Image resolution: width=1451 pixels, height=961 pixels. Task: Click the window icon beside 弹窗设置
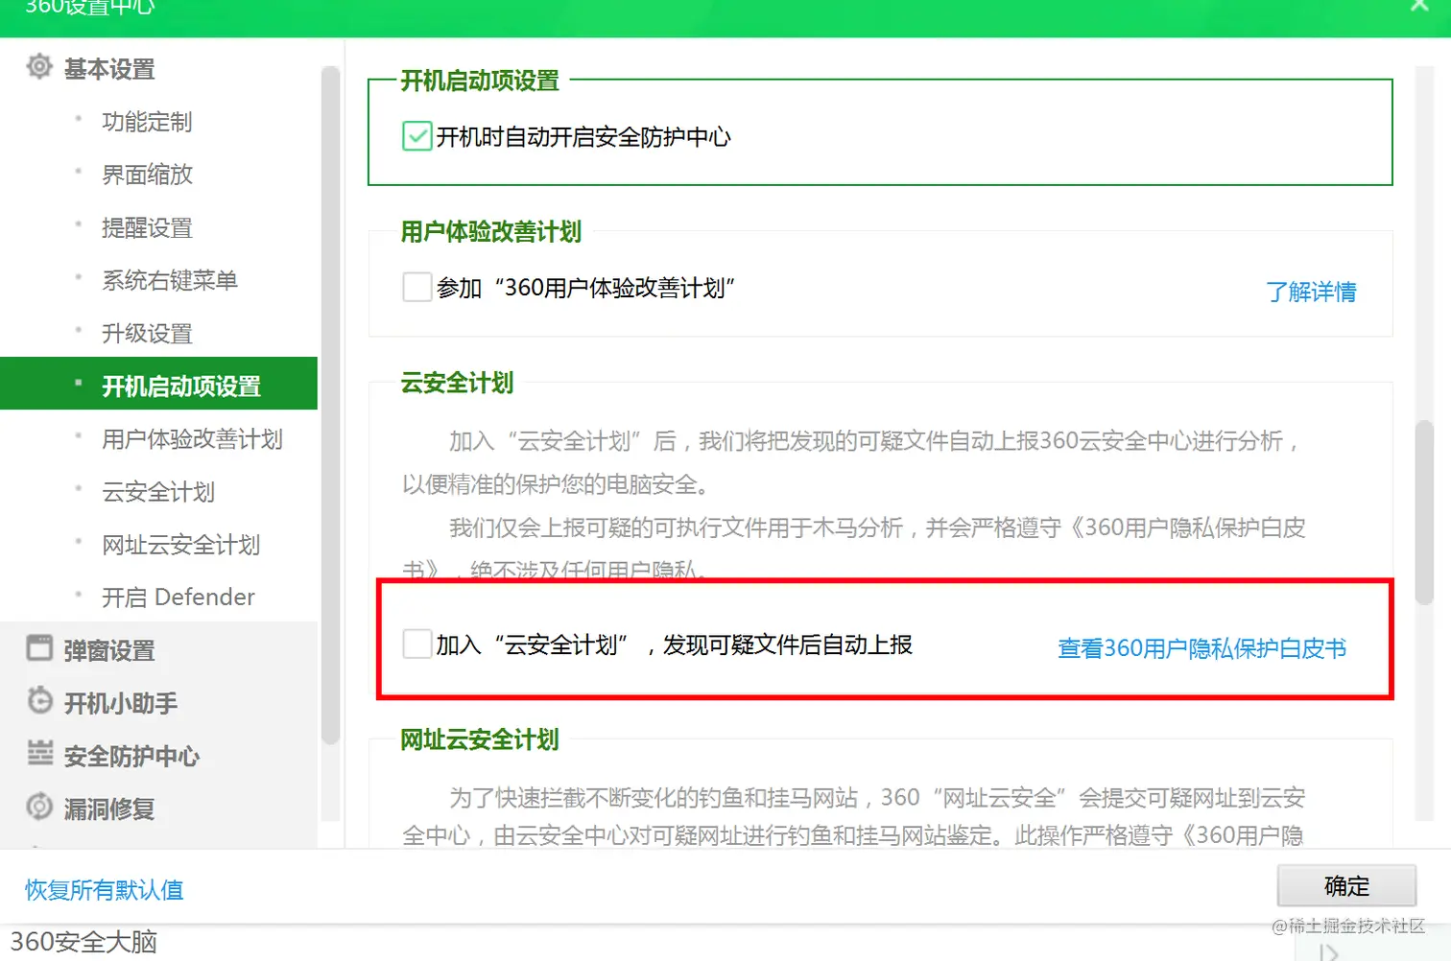[x=39, y=648]
